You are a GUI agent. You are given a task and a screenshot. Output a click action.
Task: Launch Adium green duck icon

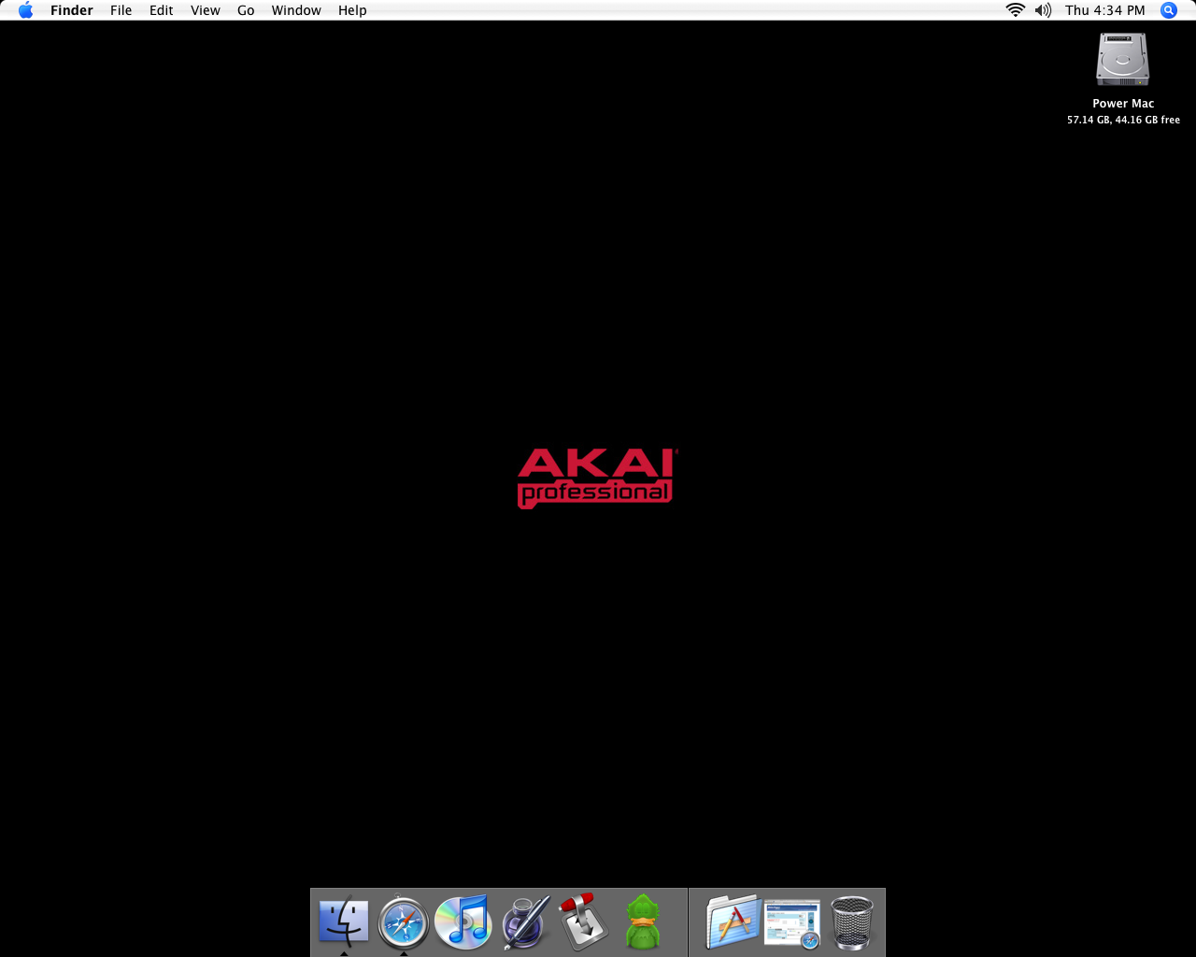pyautogui.click(x=643, y=922)
